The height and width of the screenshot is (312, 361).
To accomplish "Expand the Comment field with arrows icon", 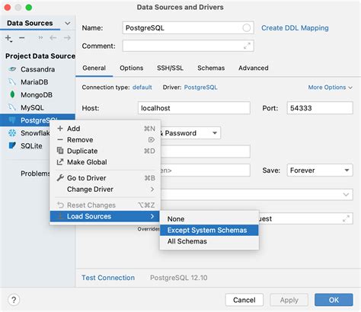I will 247,46.
